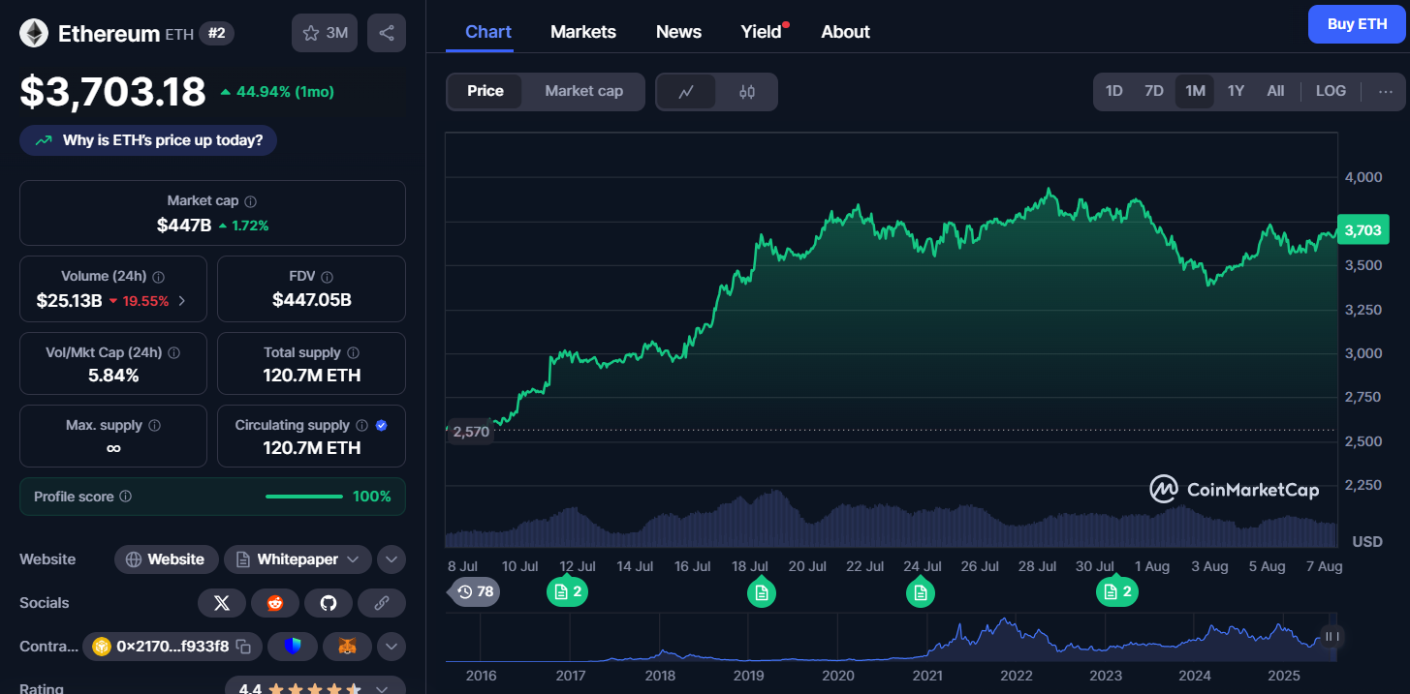Click the range slider handle on mini chart

[x=1332, y=636]
